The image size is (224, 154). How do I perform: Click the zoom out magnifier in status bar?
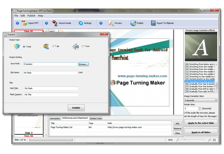[178, 140]
